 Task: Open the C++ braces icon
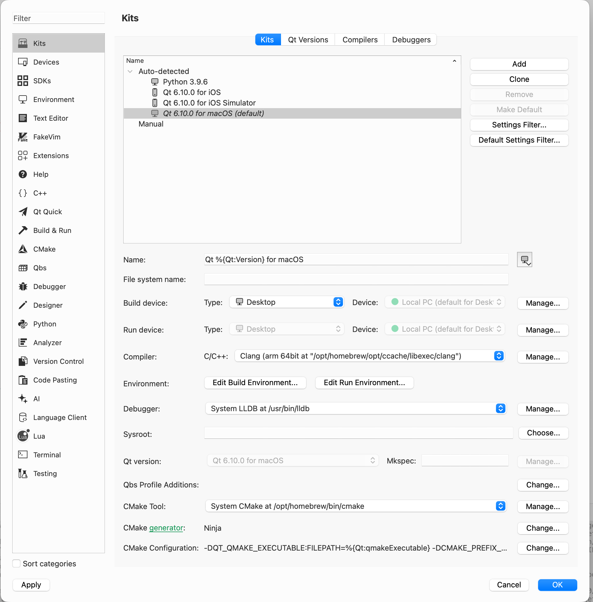pyautogui.click(x=23, y=193)
